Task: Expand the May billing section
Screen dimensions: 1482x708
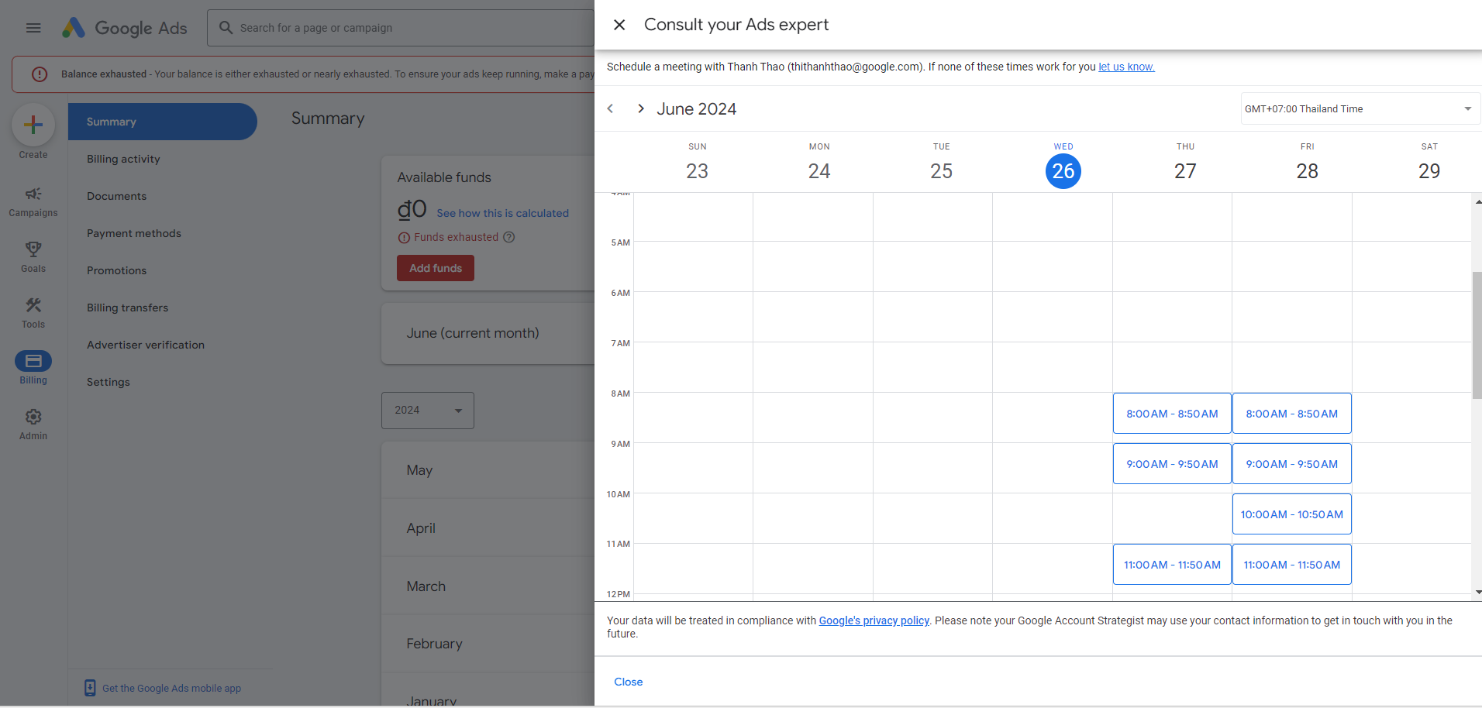Action: coord(488,470)
